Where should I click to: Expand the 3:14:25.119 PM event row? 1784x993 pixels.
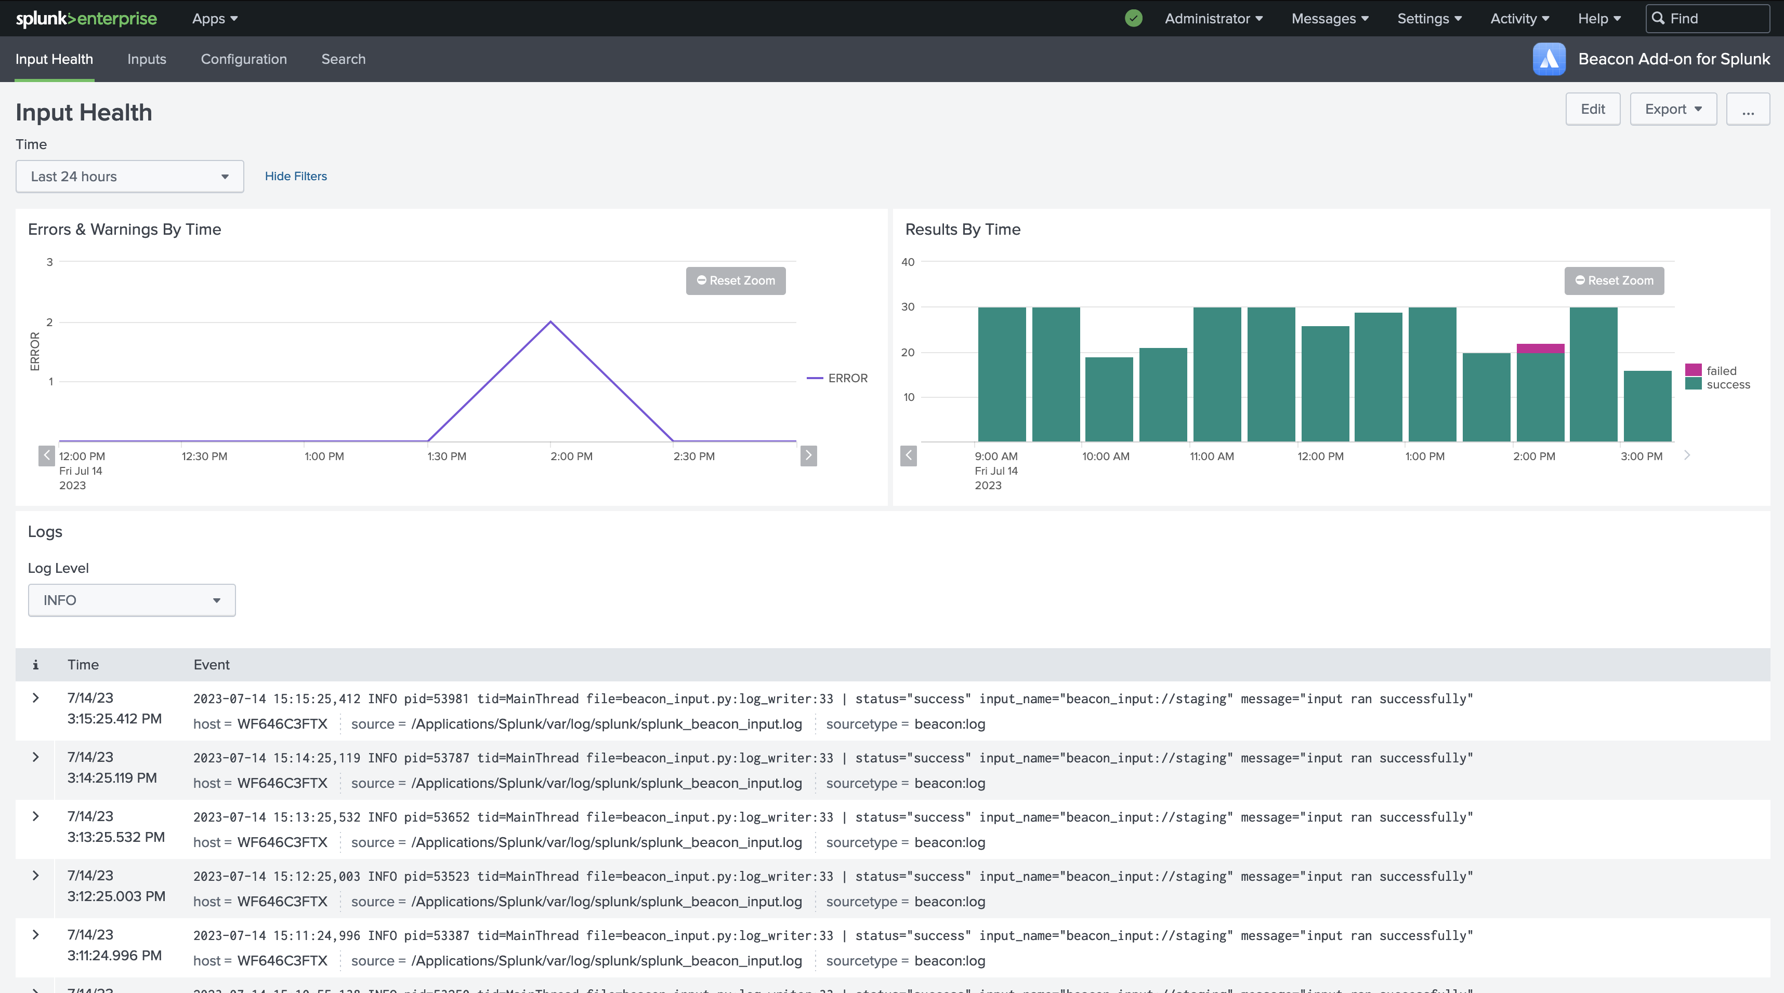coord(35,758)
